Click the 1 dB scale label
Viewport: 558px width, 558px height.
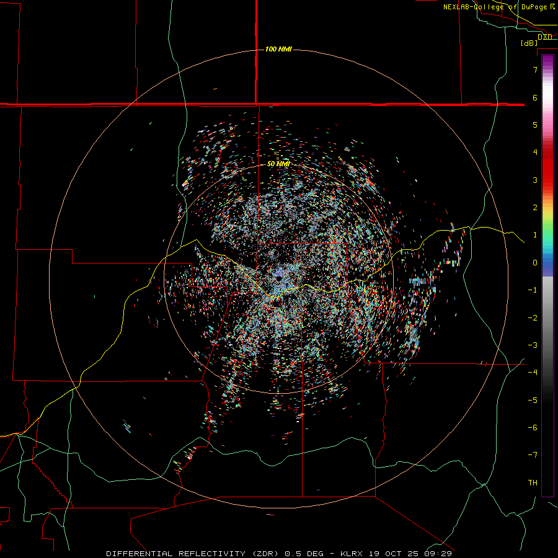click(x=535, y=235)
